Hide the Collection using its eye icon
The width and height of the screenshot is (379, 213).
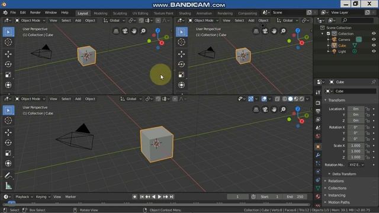pyautogui.click(x=374, y=34)
